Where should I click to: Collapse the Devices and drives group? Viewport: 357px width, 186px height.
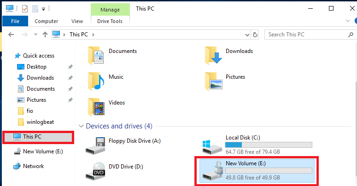pyautogui.click(x=81, y=126)
